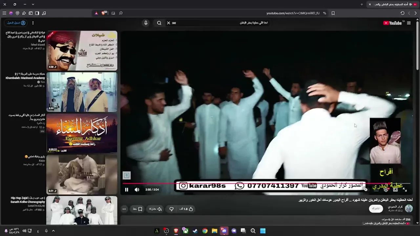
Task: Go back in browser history
Action: coord(416,13)
